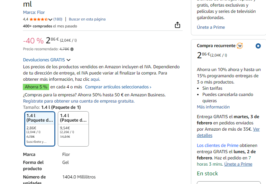The width and height of the screenshot is (266, 184).
Task: Select the Compra recurrente radio button
Action: pyautogui.click(x=258, y=46)
